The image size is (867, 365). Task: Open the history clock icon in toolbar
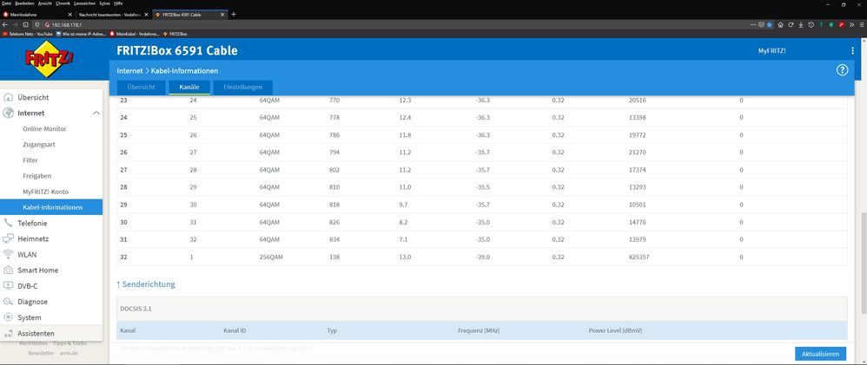tap(811, 25)
